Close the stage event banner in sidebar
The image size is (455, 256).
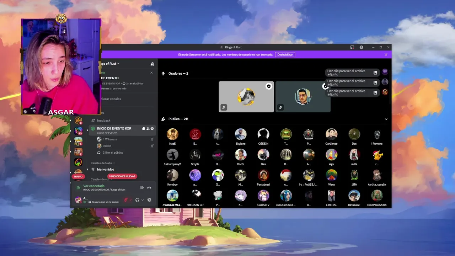coord(151,73)
